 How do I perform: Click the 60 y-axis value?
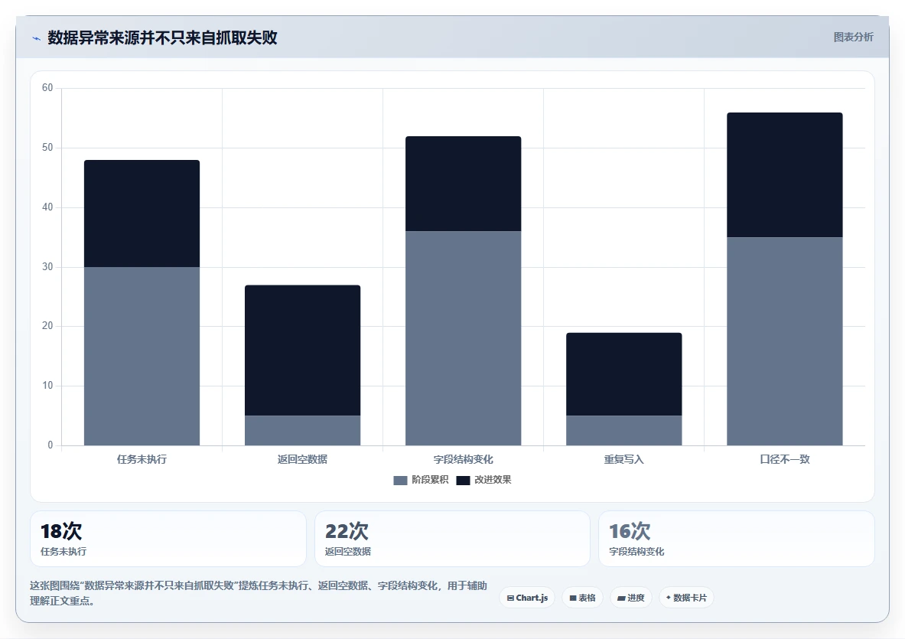click(47, 88)
